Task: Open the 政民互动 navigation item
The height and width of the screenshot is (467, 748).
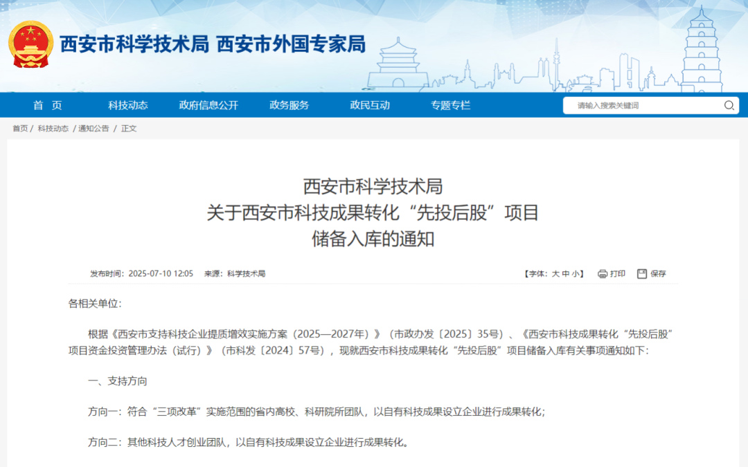Action: click(x=370, y=105)
